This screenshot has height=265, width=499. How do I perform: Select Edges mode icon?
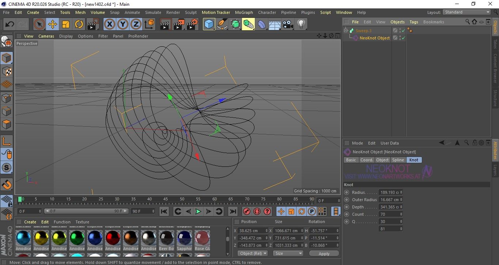(7, 111)
